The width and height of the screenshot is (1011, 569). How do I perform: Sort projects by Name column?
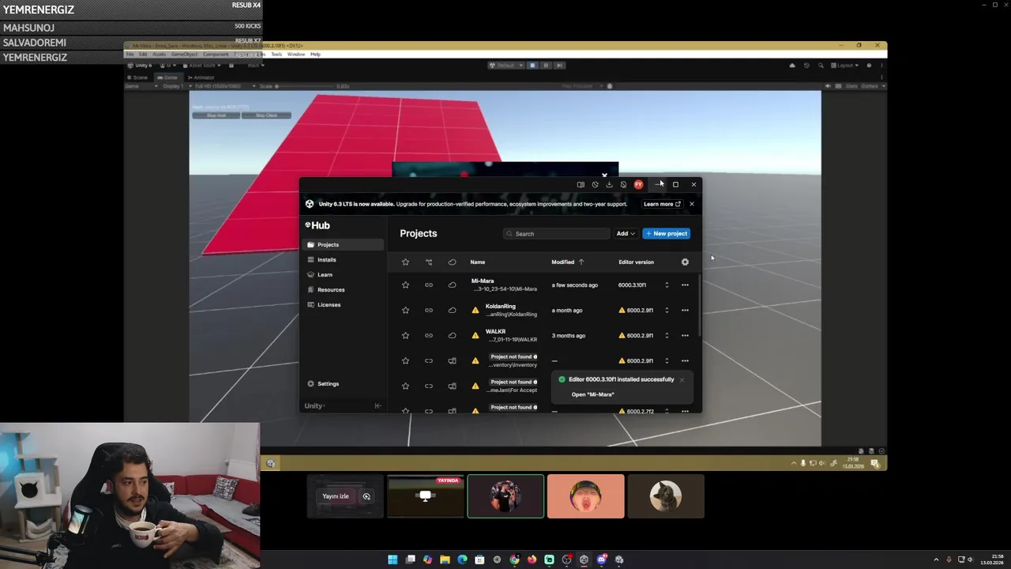478,262
